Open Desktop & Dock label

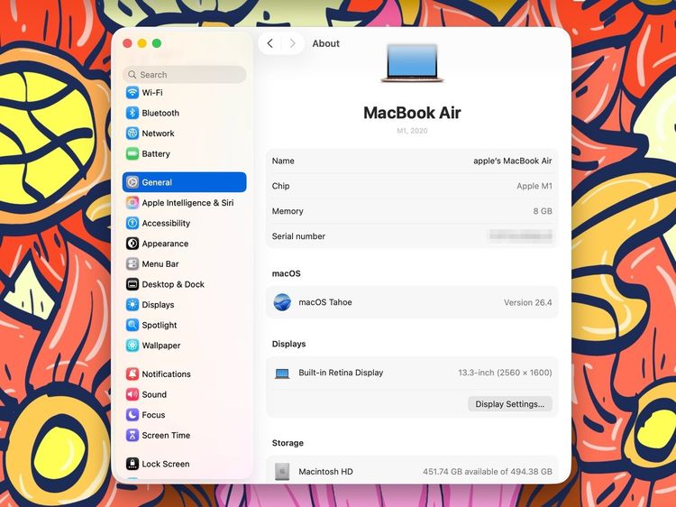pos(173,284)
